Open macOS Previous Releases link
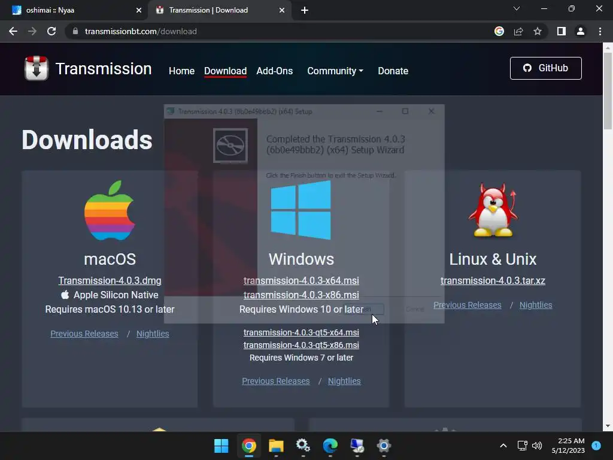 (x=84, y=334)
